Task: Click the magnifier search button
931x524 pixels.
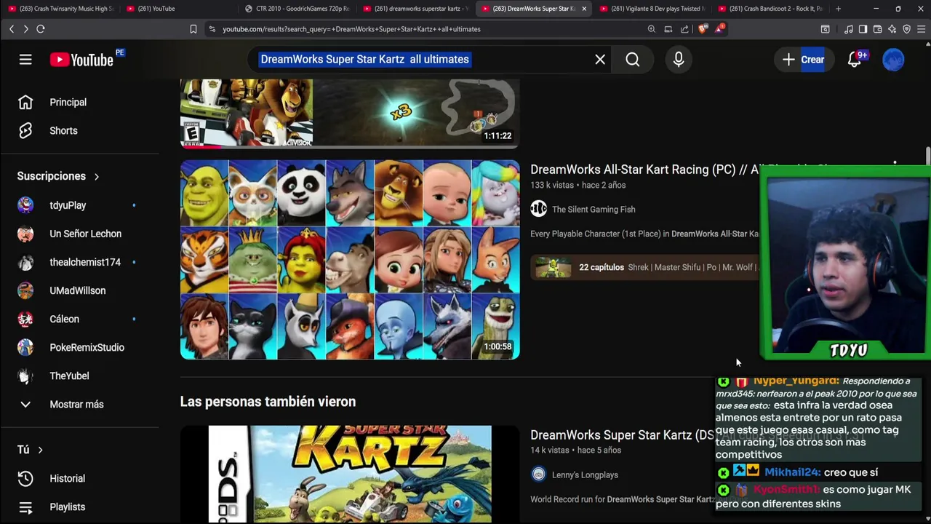Action: pos(633,60)
